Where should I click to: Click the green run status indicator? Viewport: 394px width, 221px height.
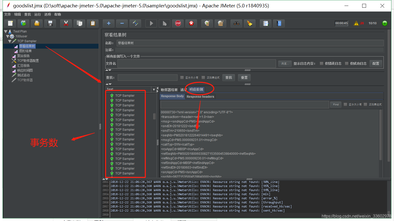[x=385, y=23]
